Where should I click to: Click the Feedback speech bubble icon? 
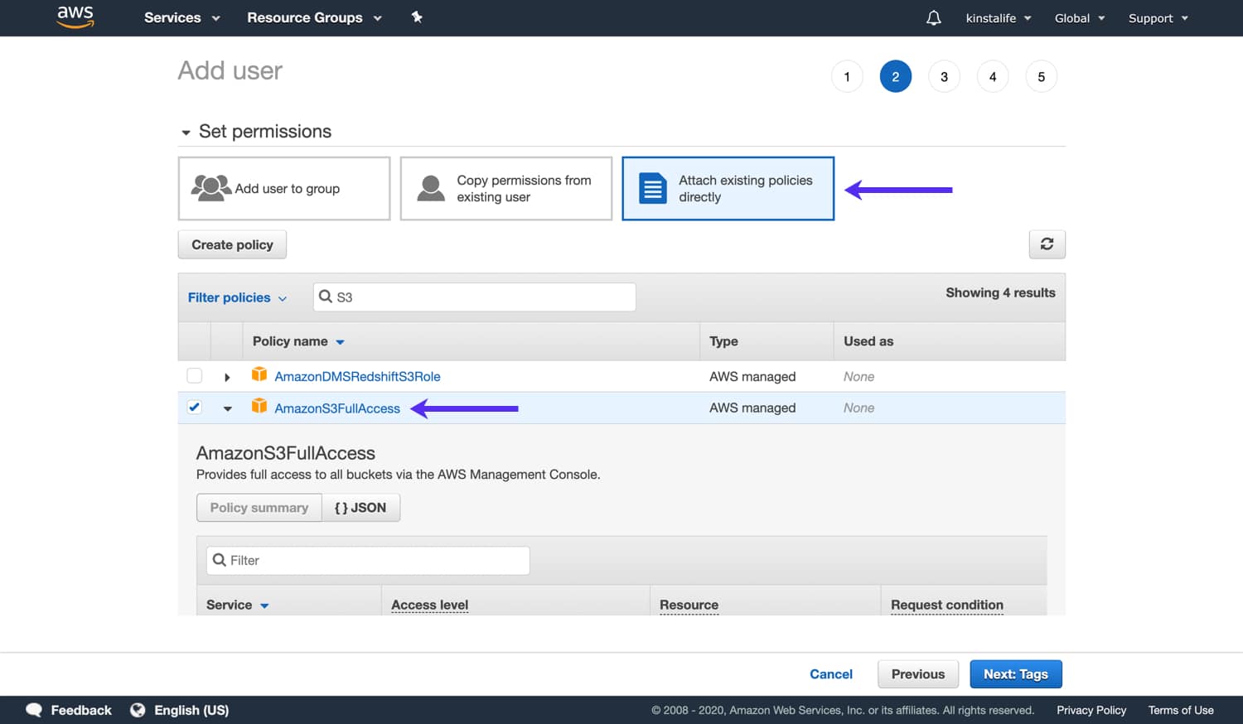33,710
